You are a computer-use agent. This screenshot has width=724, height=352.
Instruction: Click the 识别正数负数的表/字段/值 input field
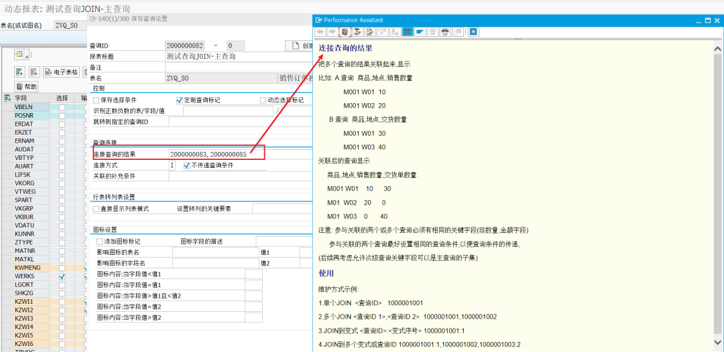click(228, 111)
